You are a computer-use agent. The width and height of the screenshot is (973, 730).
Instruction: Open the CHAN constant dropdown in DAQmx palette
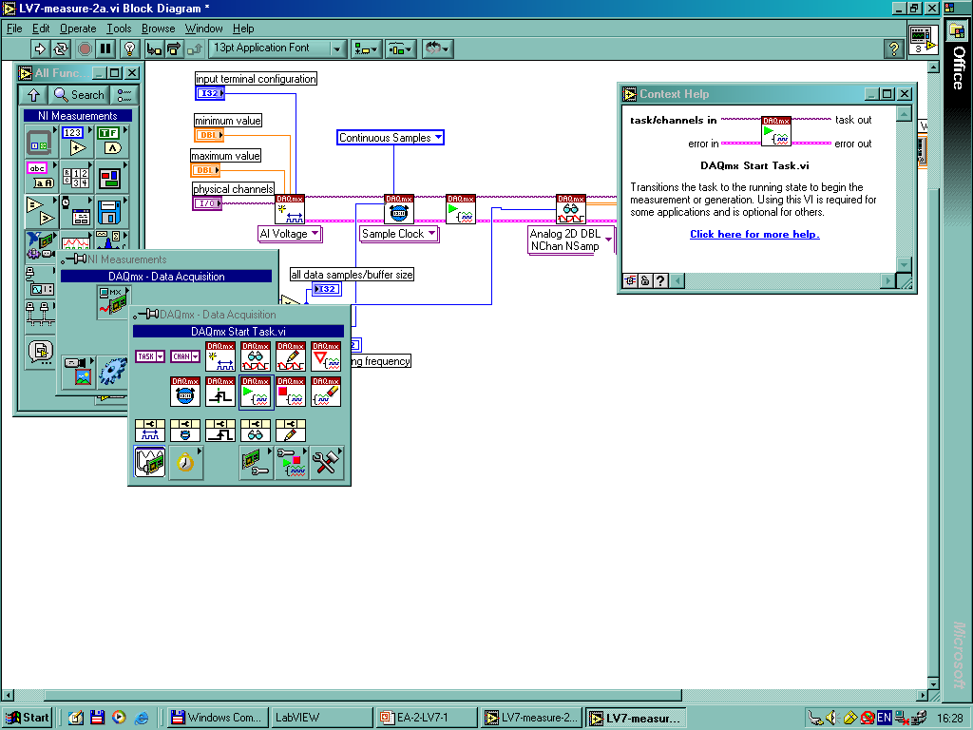[185, 356]
